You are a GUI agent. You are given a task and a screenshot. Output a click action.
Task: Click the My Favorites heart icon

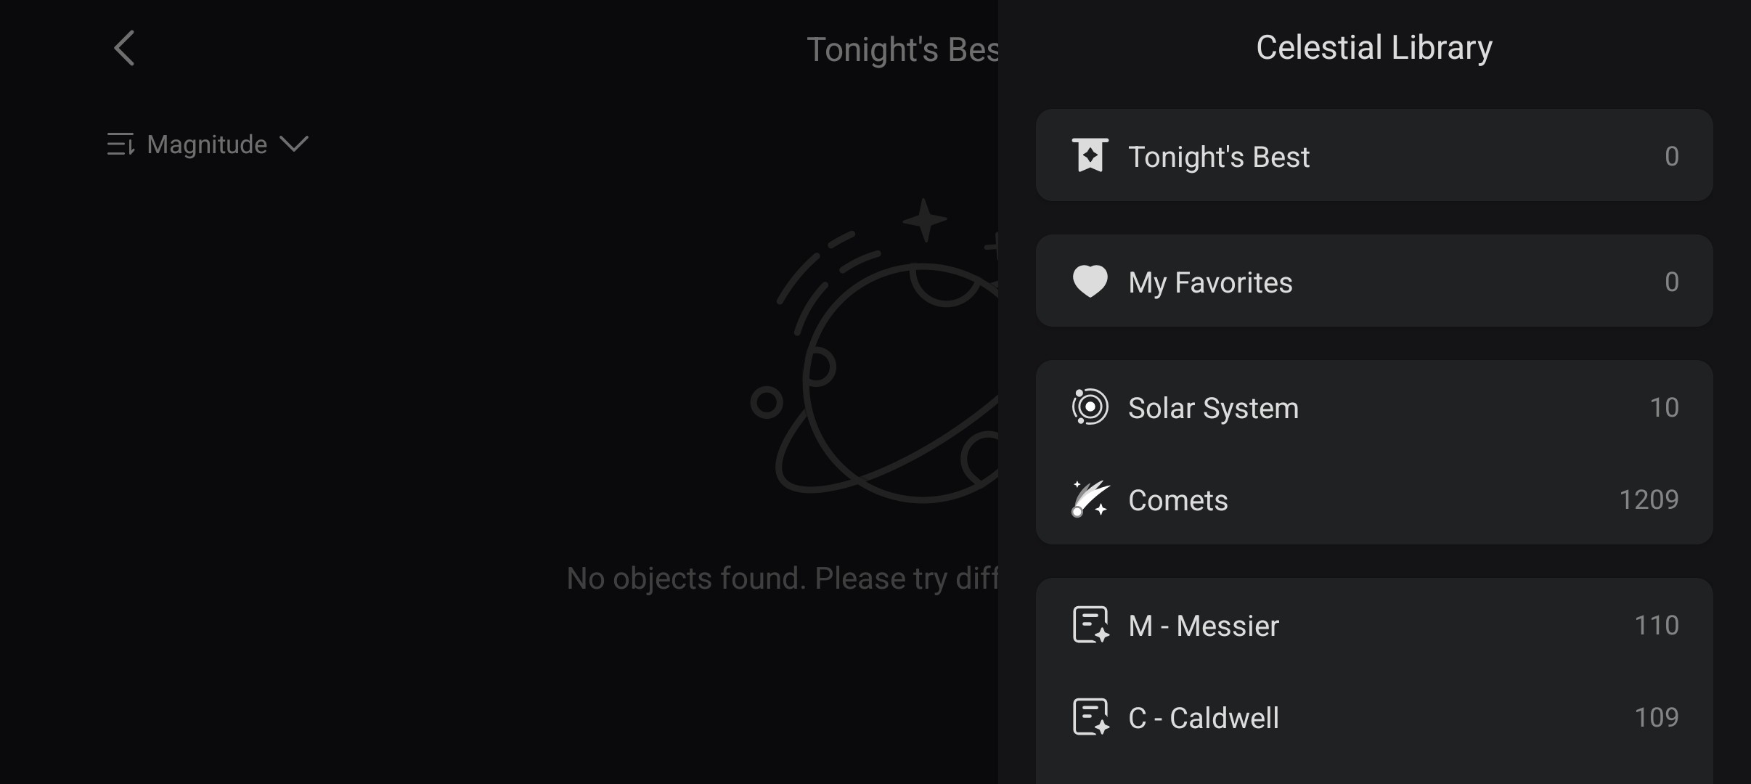point(1090,281)
